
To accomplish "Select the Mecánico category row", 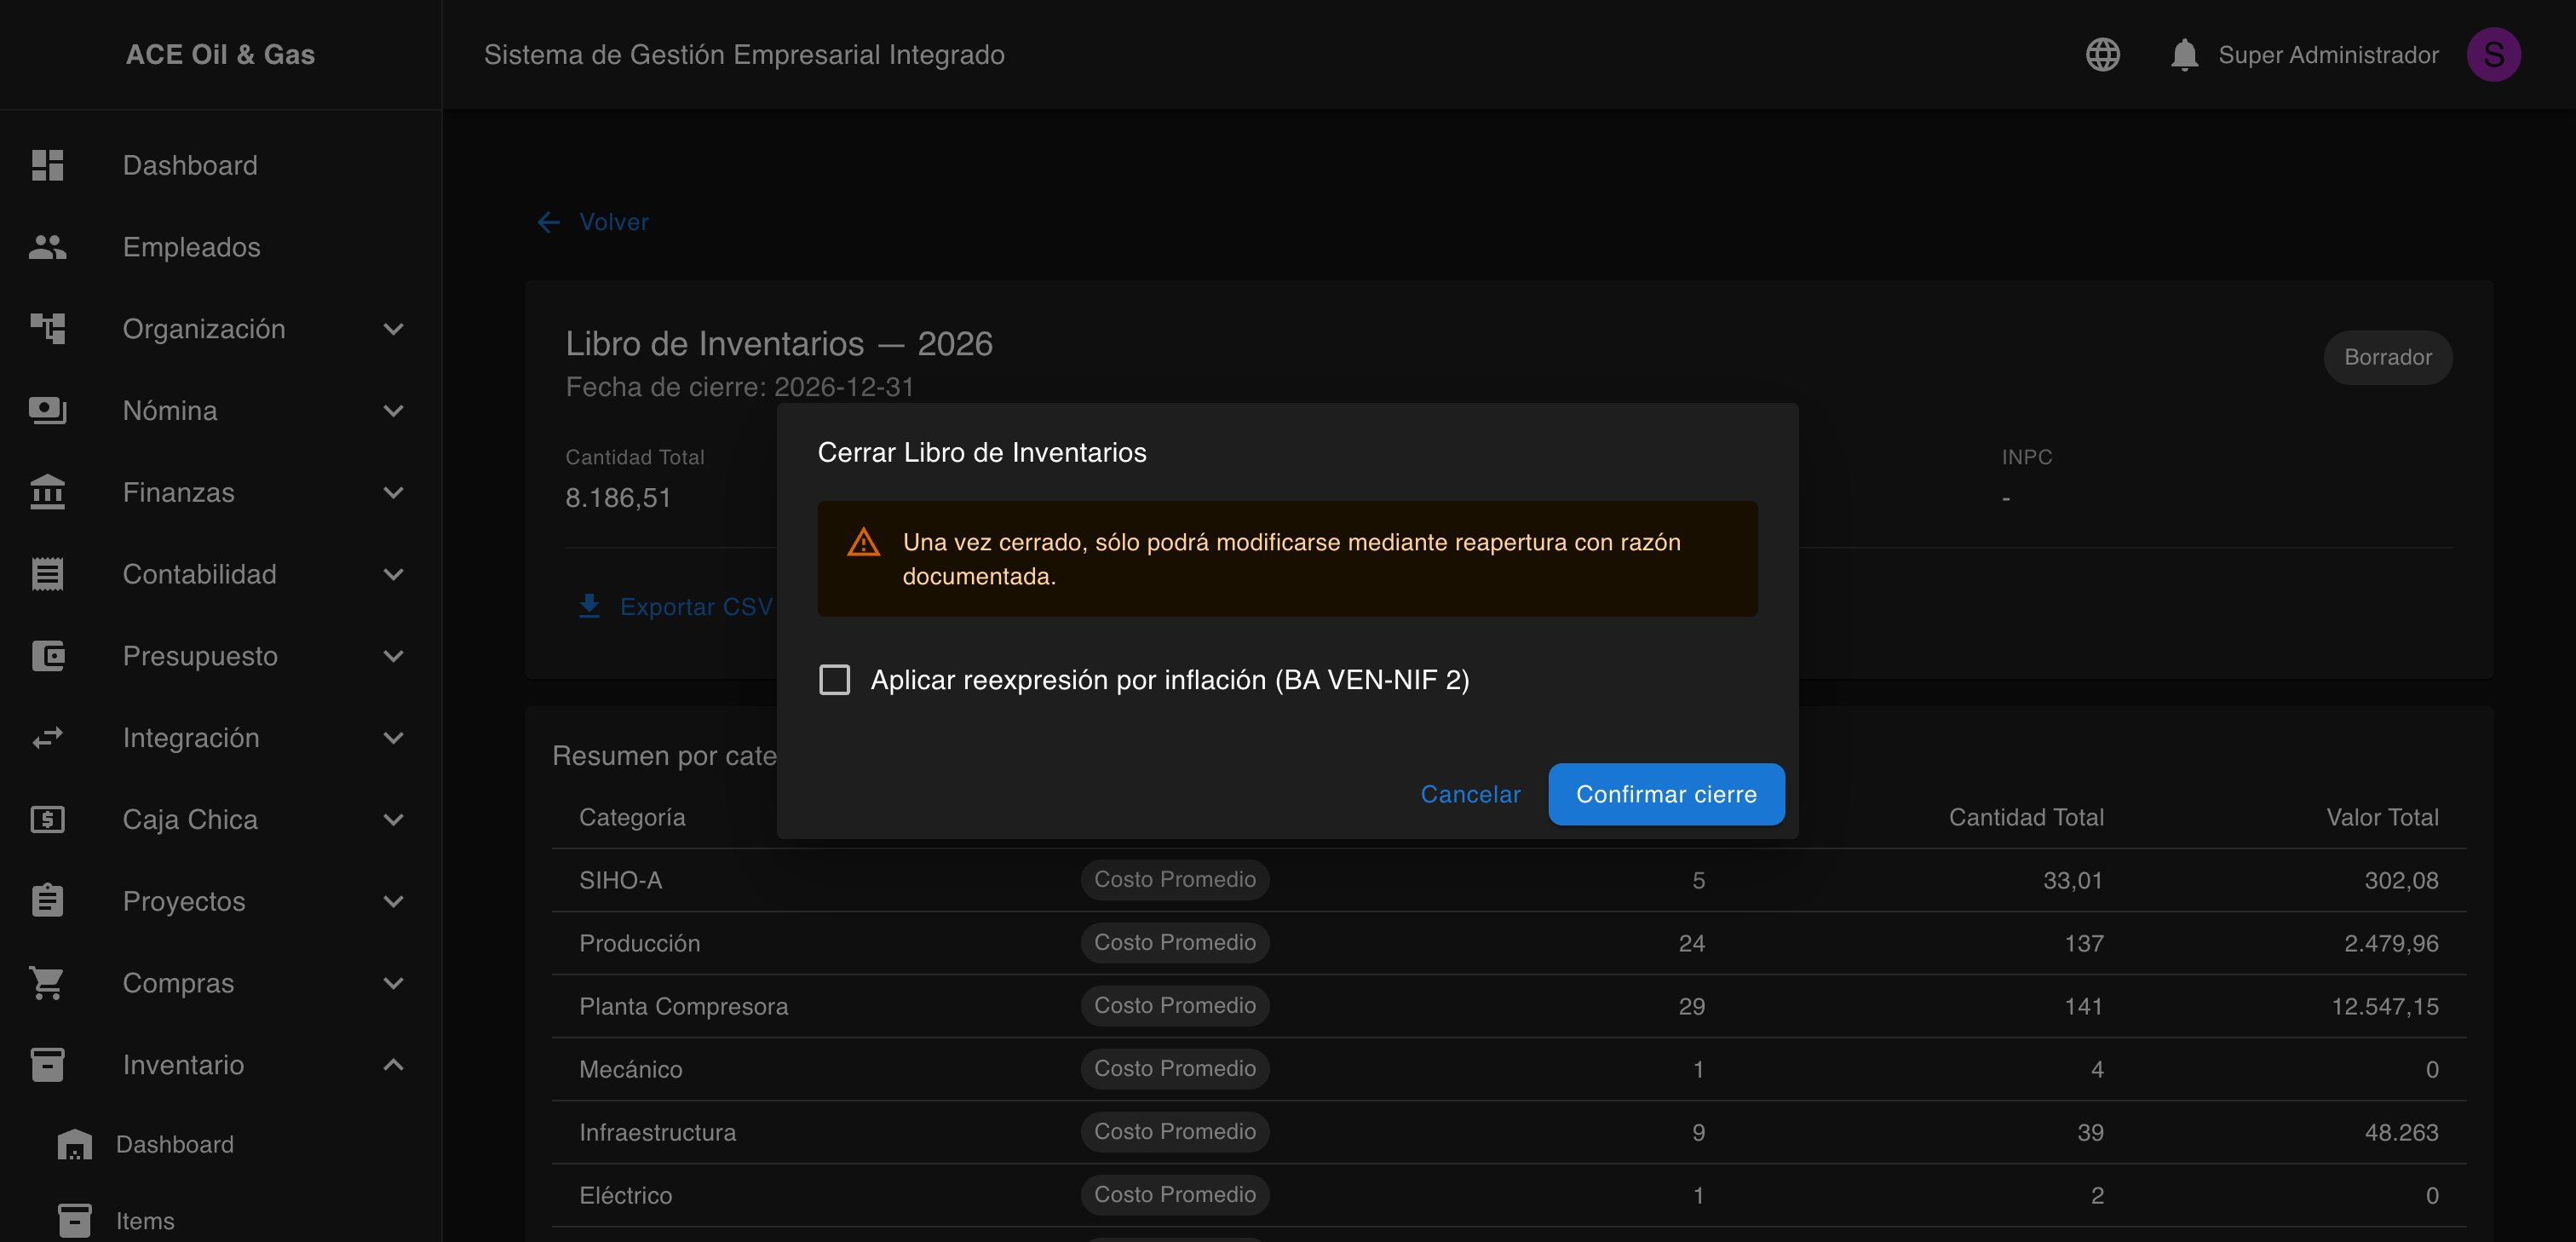I will (1508, 1069).
